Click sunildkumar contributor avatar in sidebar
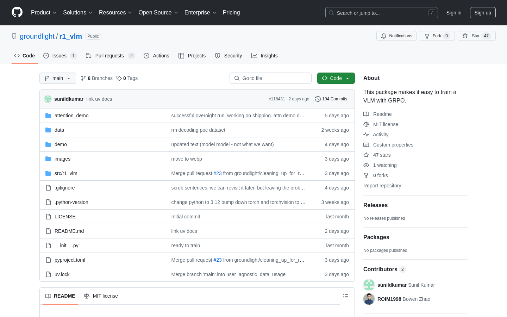The height and width of the screenshot is (317, 507). [x=369, y=285]
